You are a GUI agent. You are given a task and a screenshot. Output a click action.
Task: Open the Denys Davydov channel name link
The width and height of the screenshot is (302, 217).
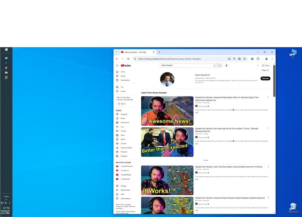point(201,75)
